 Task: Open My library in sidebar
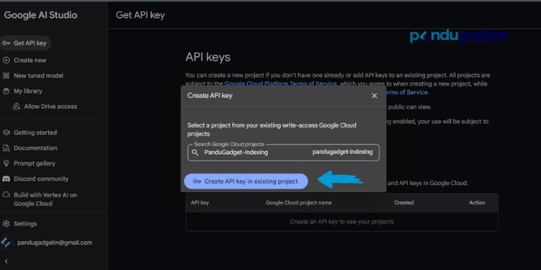(x=28, y=91)
